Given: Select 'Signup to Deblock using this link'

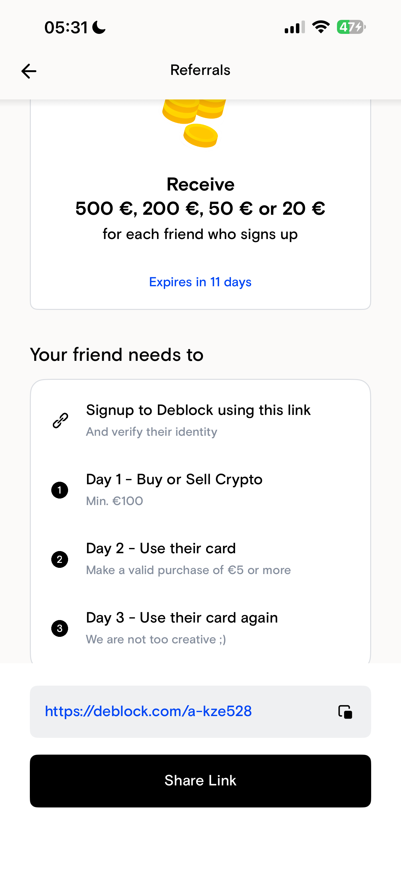Looking at the screenshot, I should (x=198, y=410).
